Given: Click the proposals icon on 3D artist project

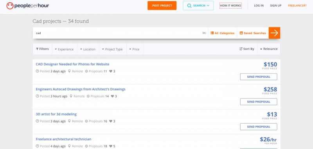Looking at the screenshot, I should (86, 121).
